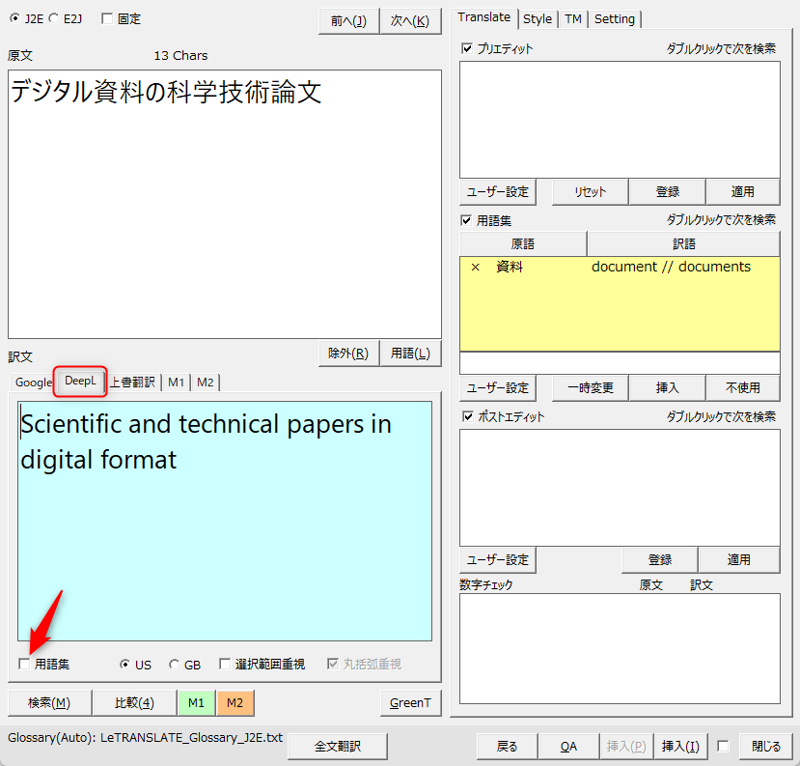Click inside the DeepL translated text box
Viewport: 800px width, 766px height.
[224, 541]
